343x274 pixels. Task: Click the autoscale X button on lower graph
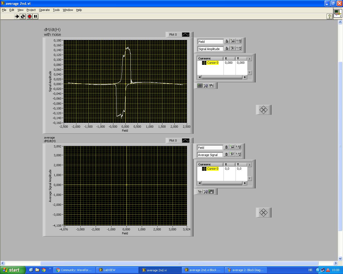click(232, 147)
